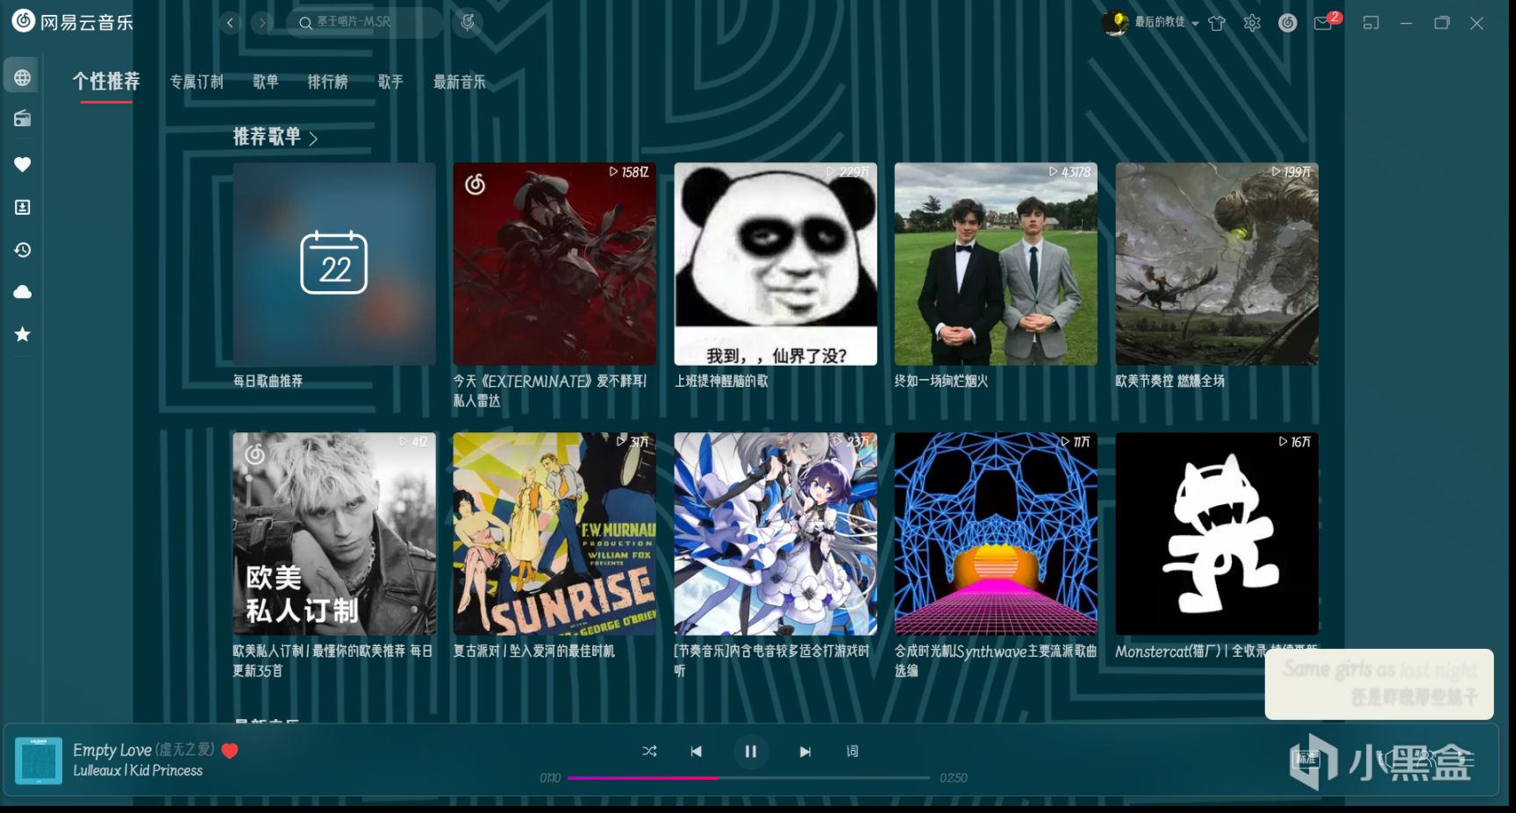Pause the current song

point(751,752)
